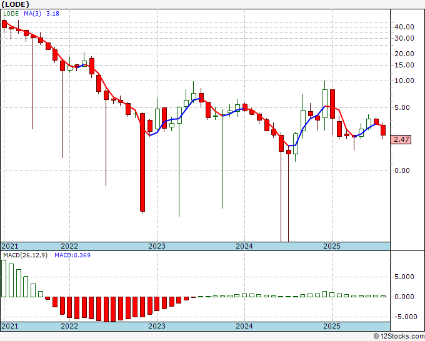Screen dimensions: 425x341
Task: Select the 20.00 price axis label
Action: [404, 54]
